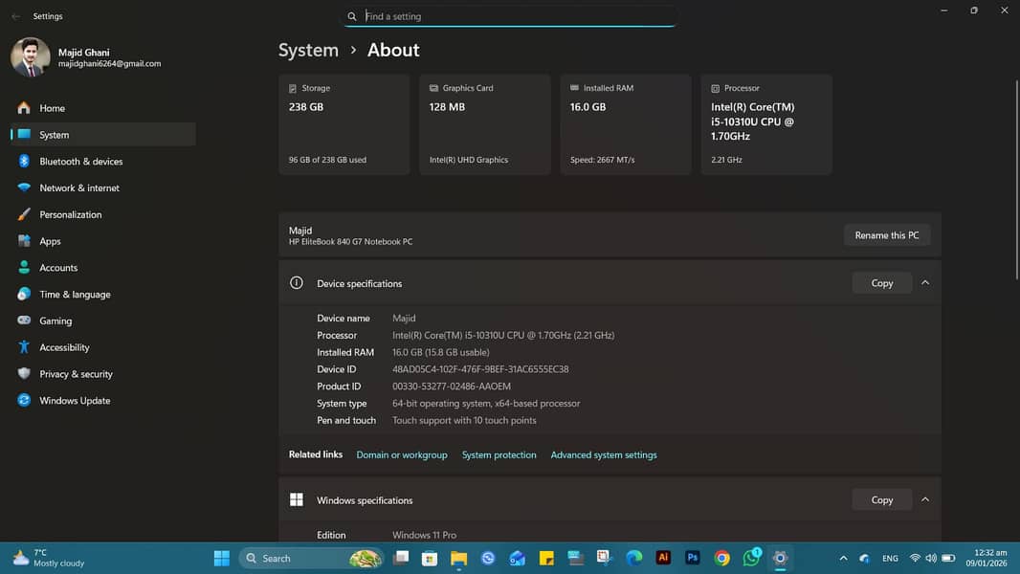
Task: Collapse the Windows specifications section
Action: point(925,499)
